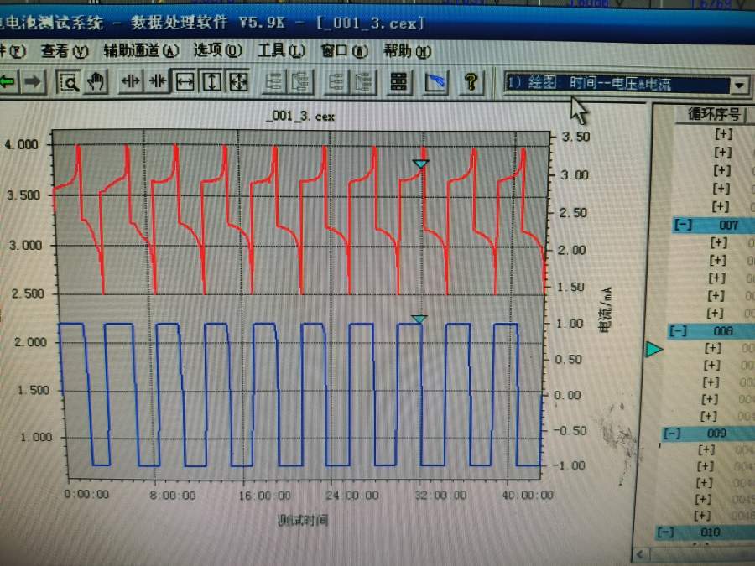Collapse cycle 010 tree node
The height and width of the screenshot is (566, 755).
point(667,532)
